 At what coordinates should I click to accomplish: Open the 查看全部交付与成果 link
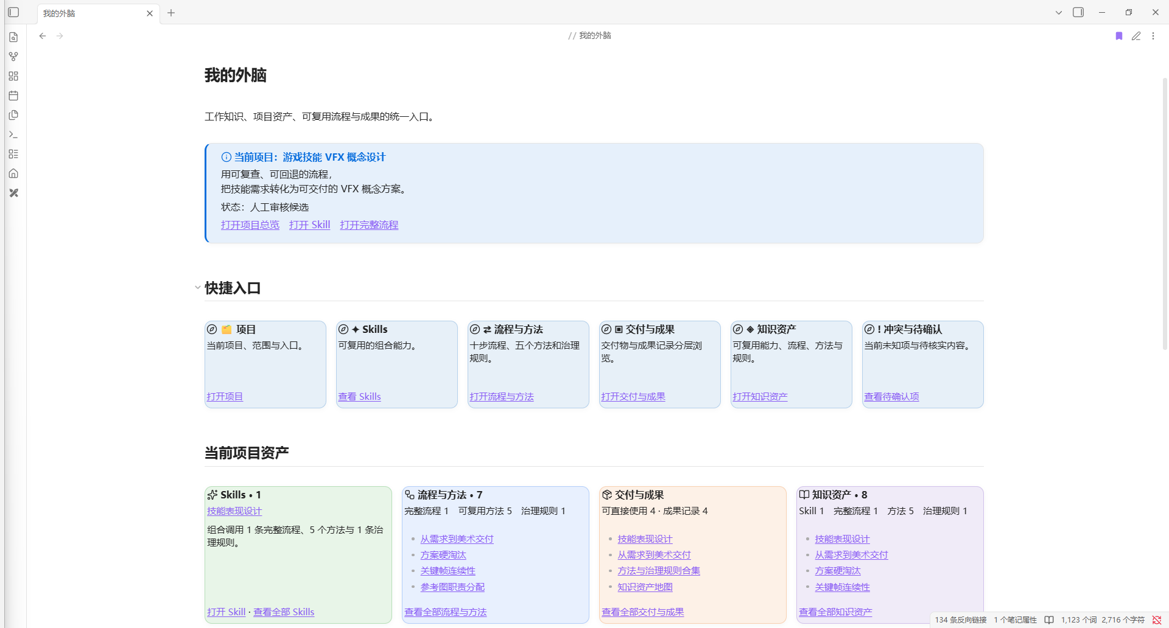pos(643,612)
